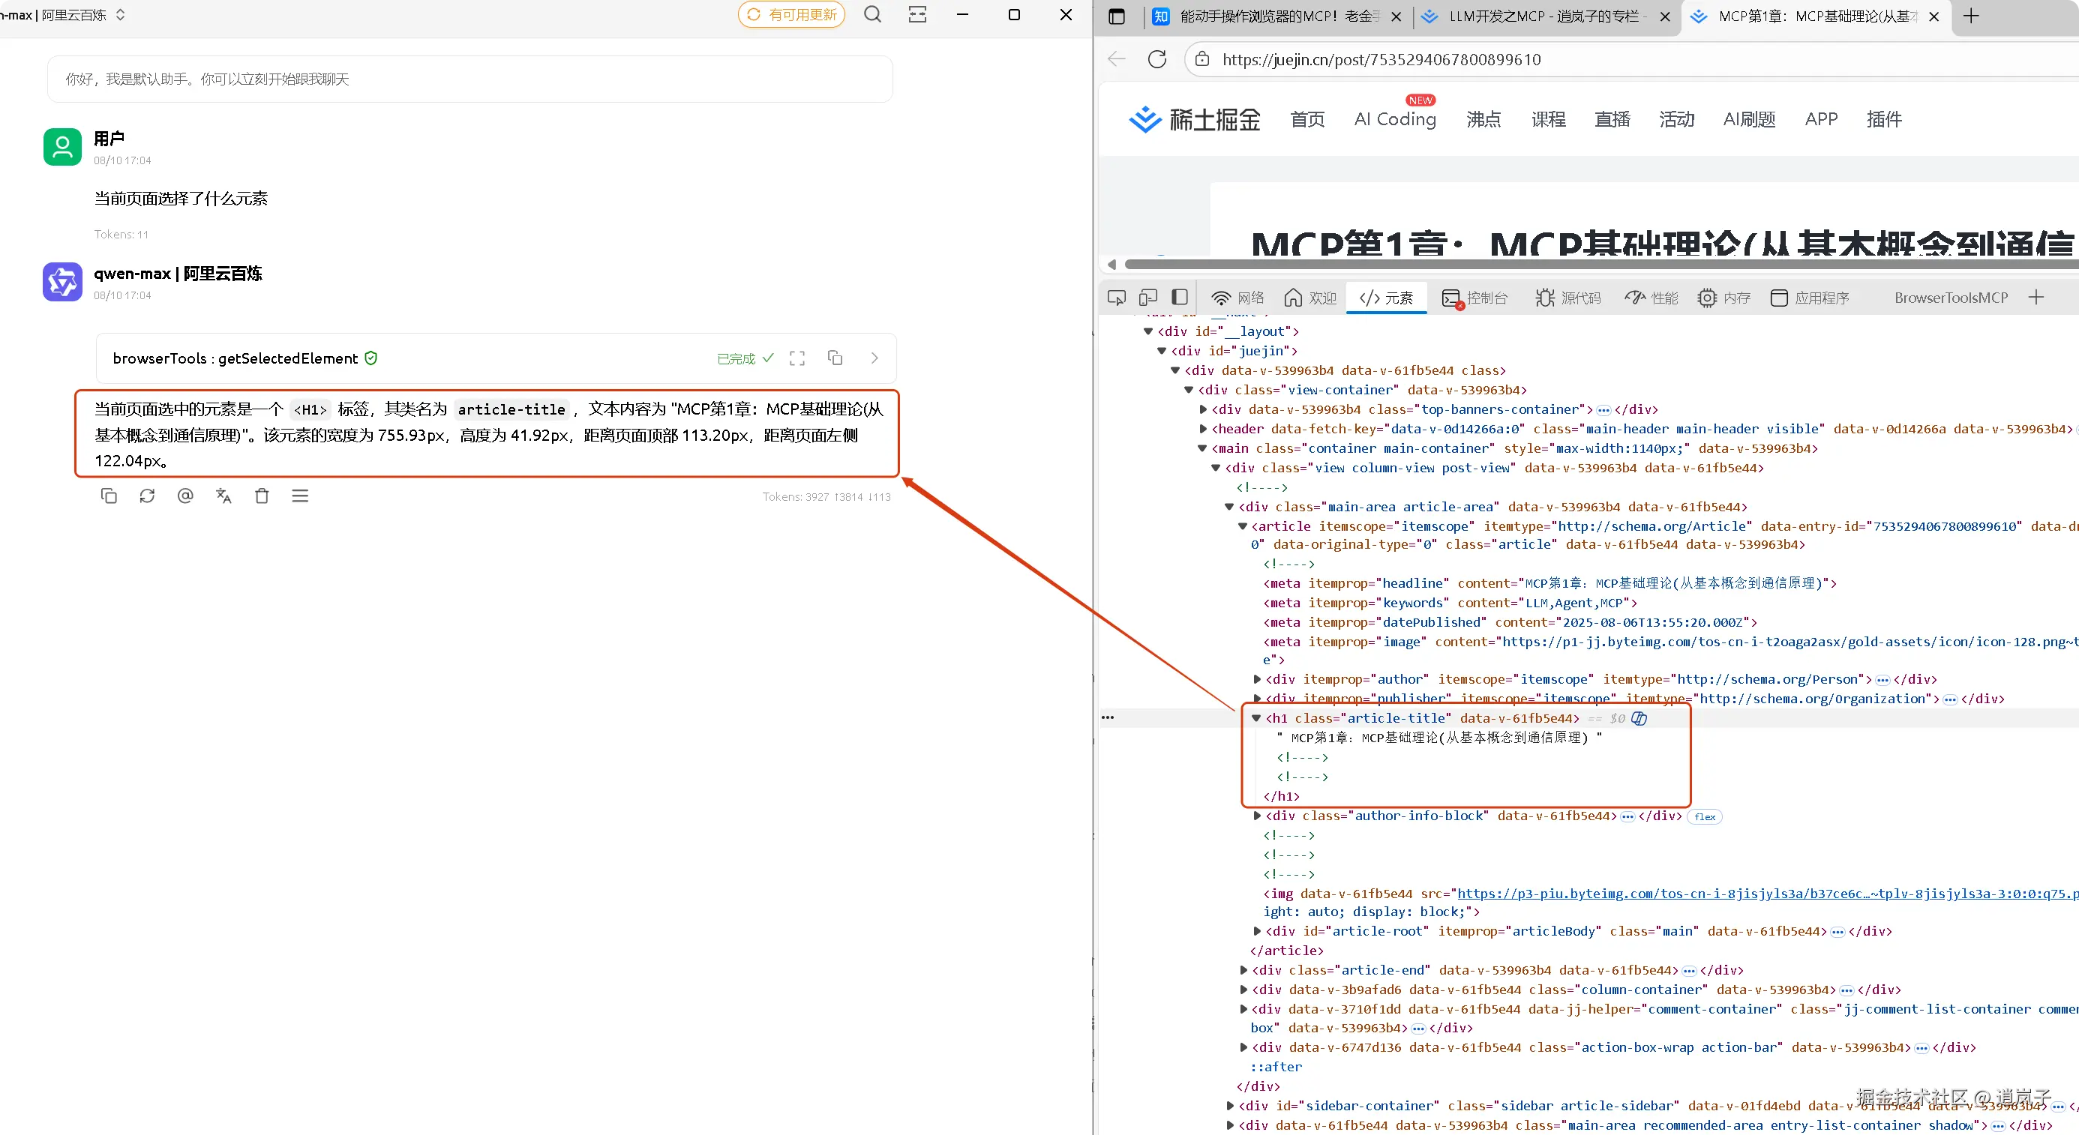
Task: Reload the Juejin page in the browser
Action: tap(1156, 59)
